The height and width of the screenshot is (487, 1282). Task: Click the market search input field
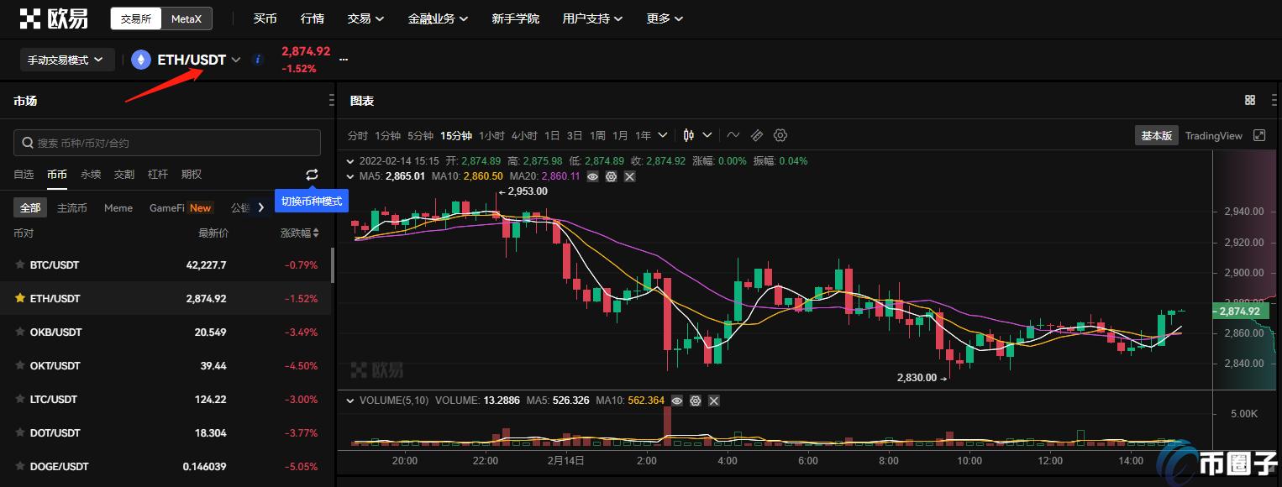(167, 143)
